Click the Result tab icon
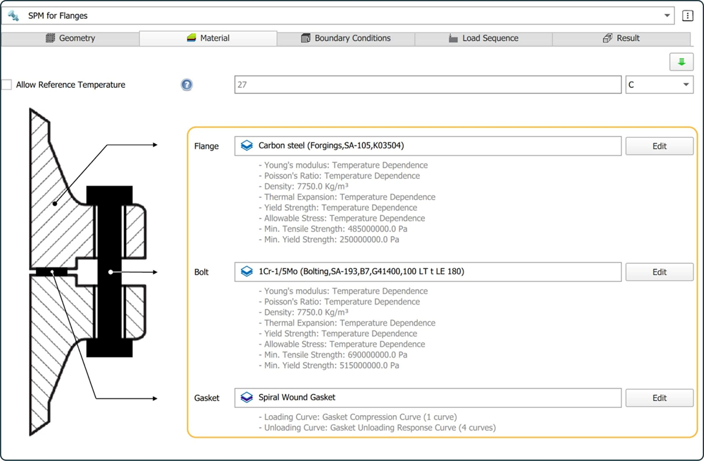Viewport: 704px width, 461px height. (x=607, y=38)
